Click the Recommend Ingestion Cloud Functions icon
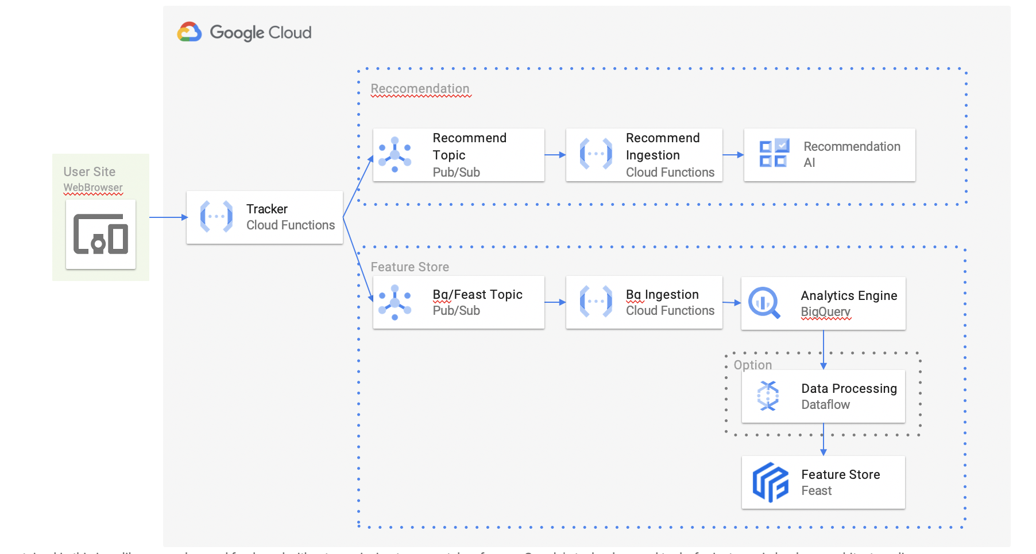The height and width of the screenshot is (554, 1036). pyautogui.click(x=596, y=154)
